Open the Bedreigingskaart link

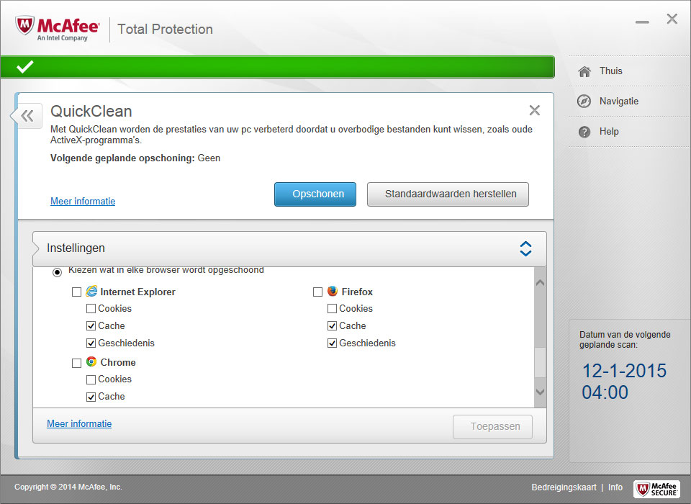coord(564,487)
